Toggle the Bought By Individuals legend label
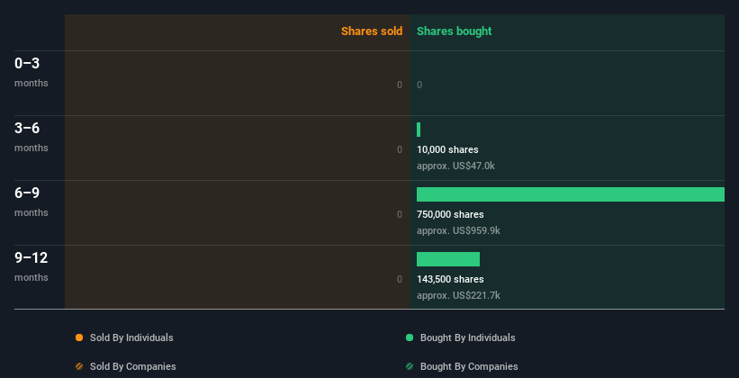The image size is (739, 378). coord(467,337)
